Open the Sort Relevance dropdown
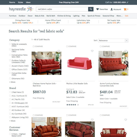The height and width of the screenshot is (137, 137). pyautogui.click(x=113, y=41)
